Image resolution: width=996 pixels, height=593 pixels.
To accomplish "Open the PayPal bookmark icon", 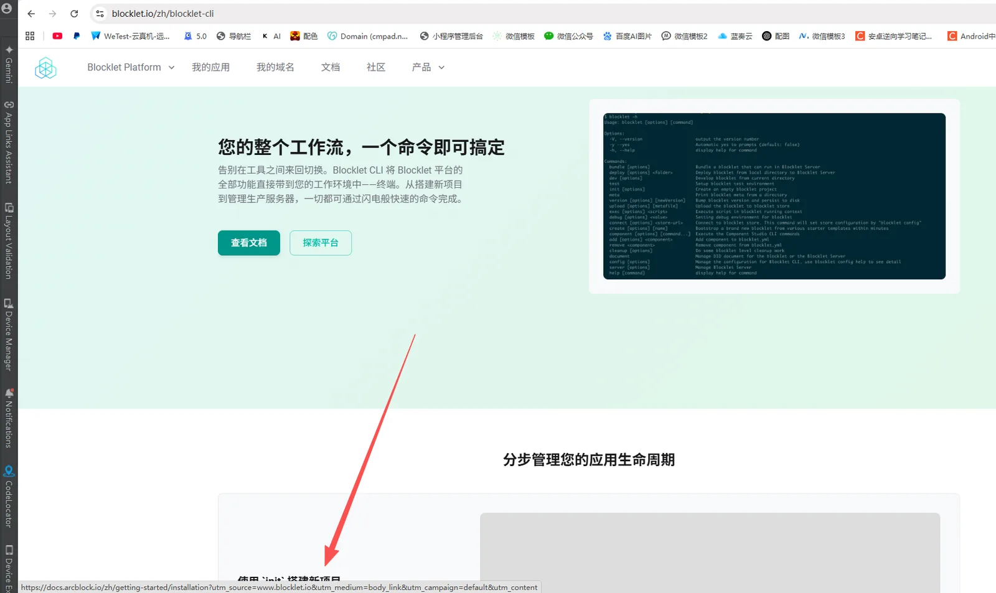I will point(77,36).
